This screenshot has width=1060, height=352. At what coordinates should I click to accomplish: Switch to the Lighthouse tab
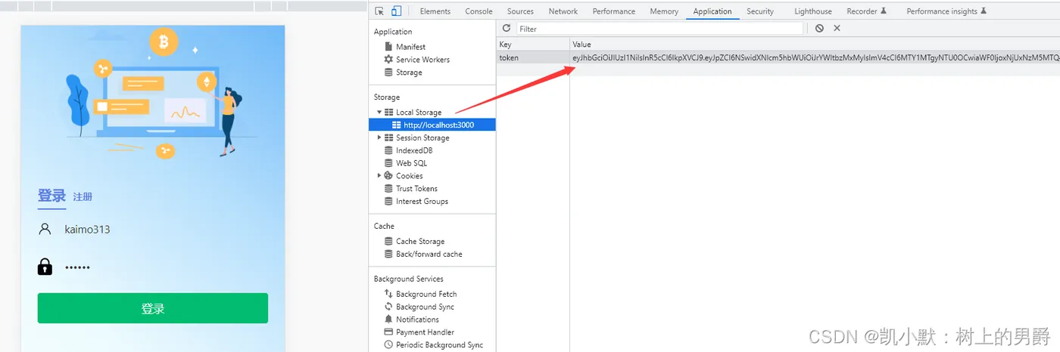click(x=813, y=11)
